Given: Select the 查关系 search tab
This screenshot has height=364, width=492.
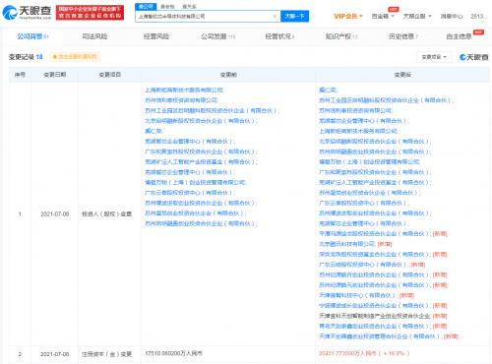Looking at the screenshot, I should point(189,7).
